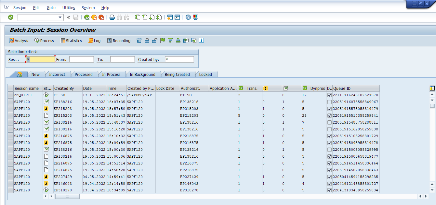Open the Help menu
Image resolution: width=436 pixels, height=205 pixels.
click(x=105, y=7)
